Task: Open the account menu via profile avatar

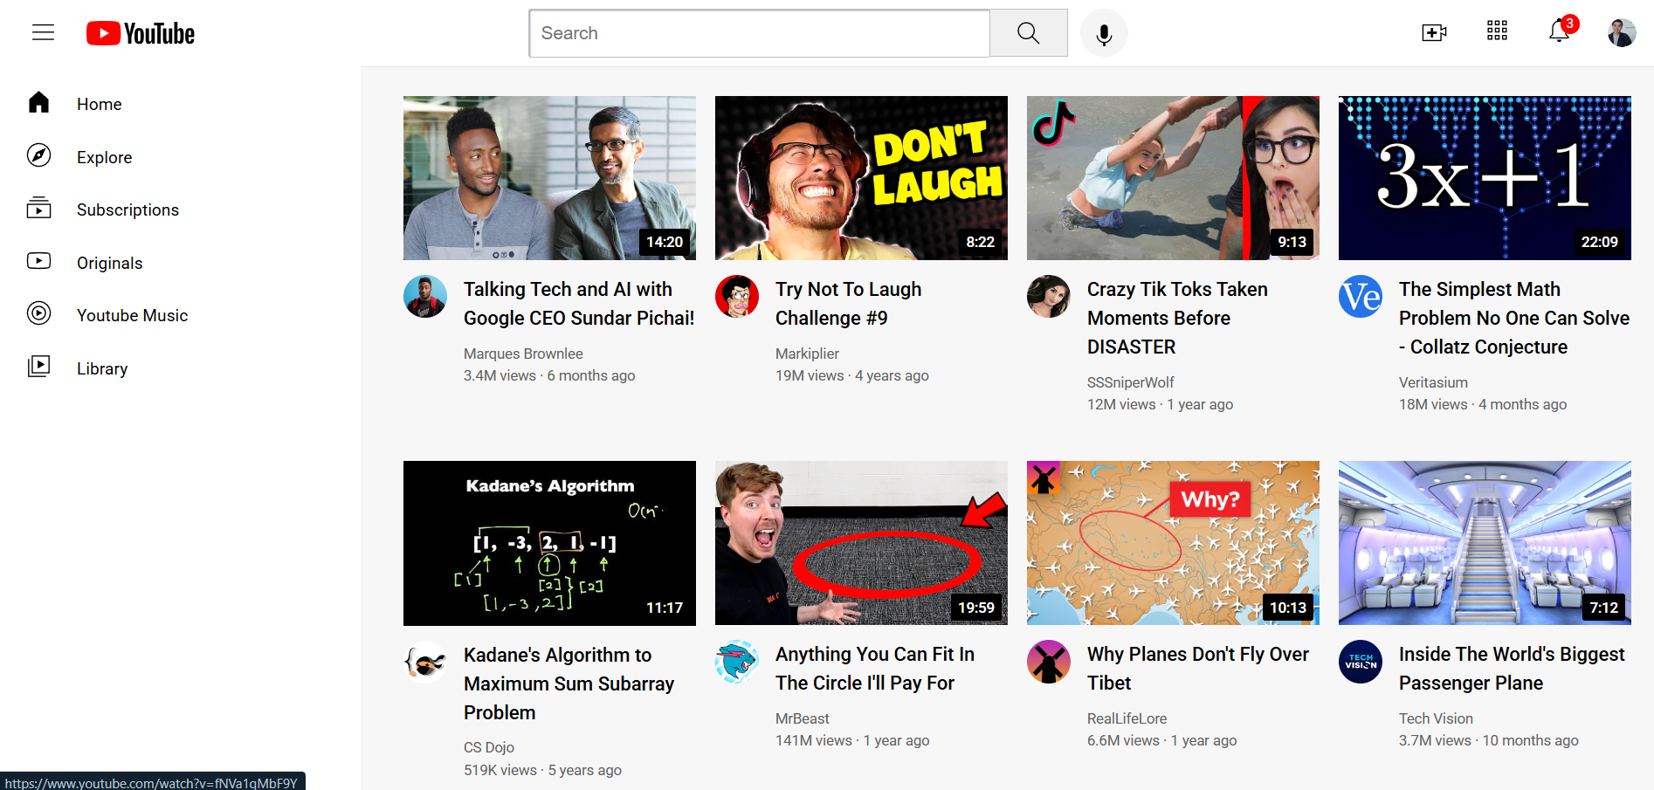Action: 1621,31
